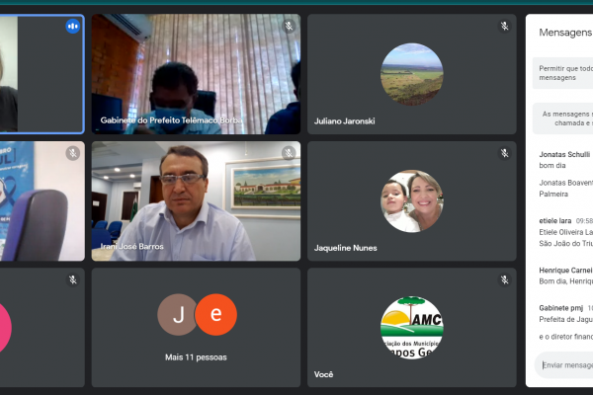This screenshot has width=593, height=395.
Task: Click muted mic icon on Irani José Barros tile
Action: coord(289,153)
